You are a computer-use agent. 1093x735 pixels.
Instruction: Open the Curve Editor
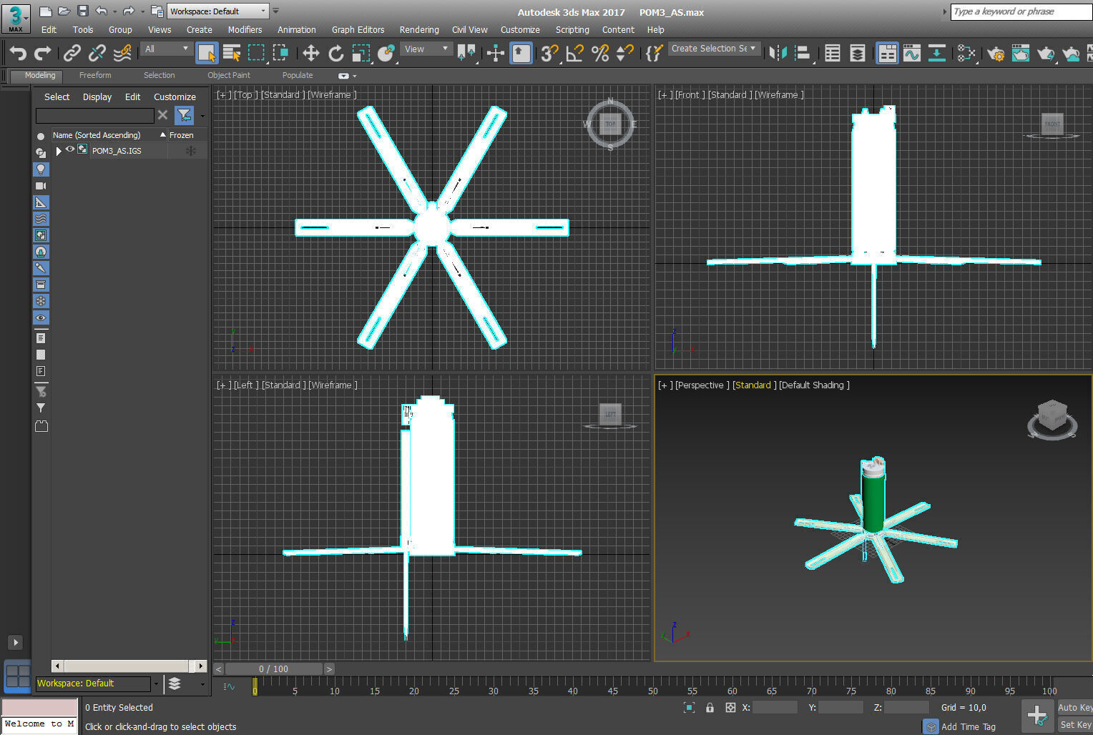pos(912,53)
